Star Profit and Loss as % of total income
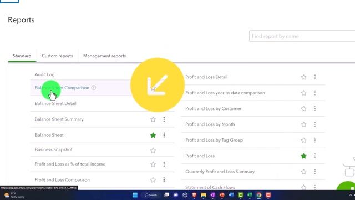355x200 pixels. click(153, 164)
